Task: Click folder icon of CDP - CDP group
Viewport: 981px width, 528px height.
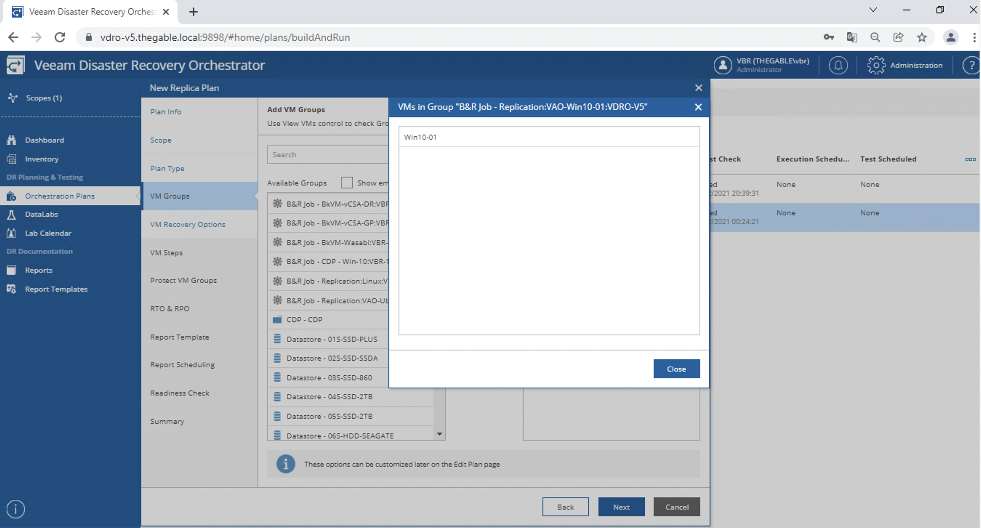Action: pos(277,319)
